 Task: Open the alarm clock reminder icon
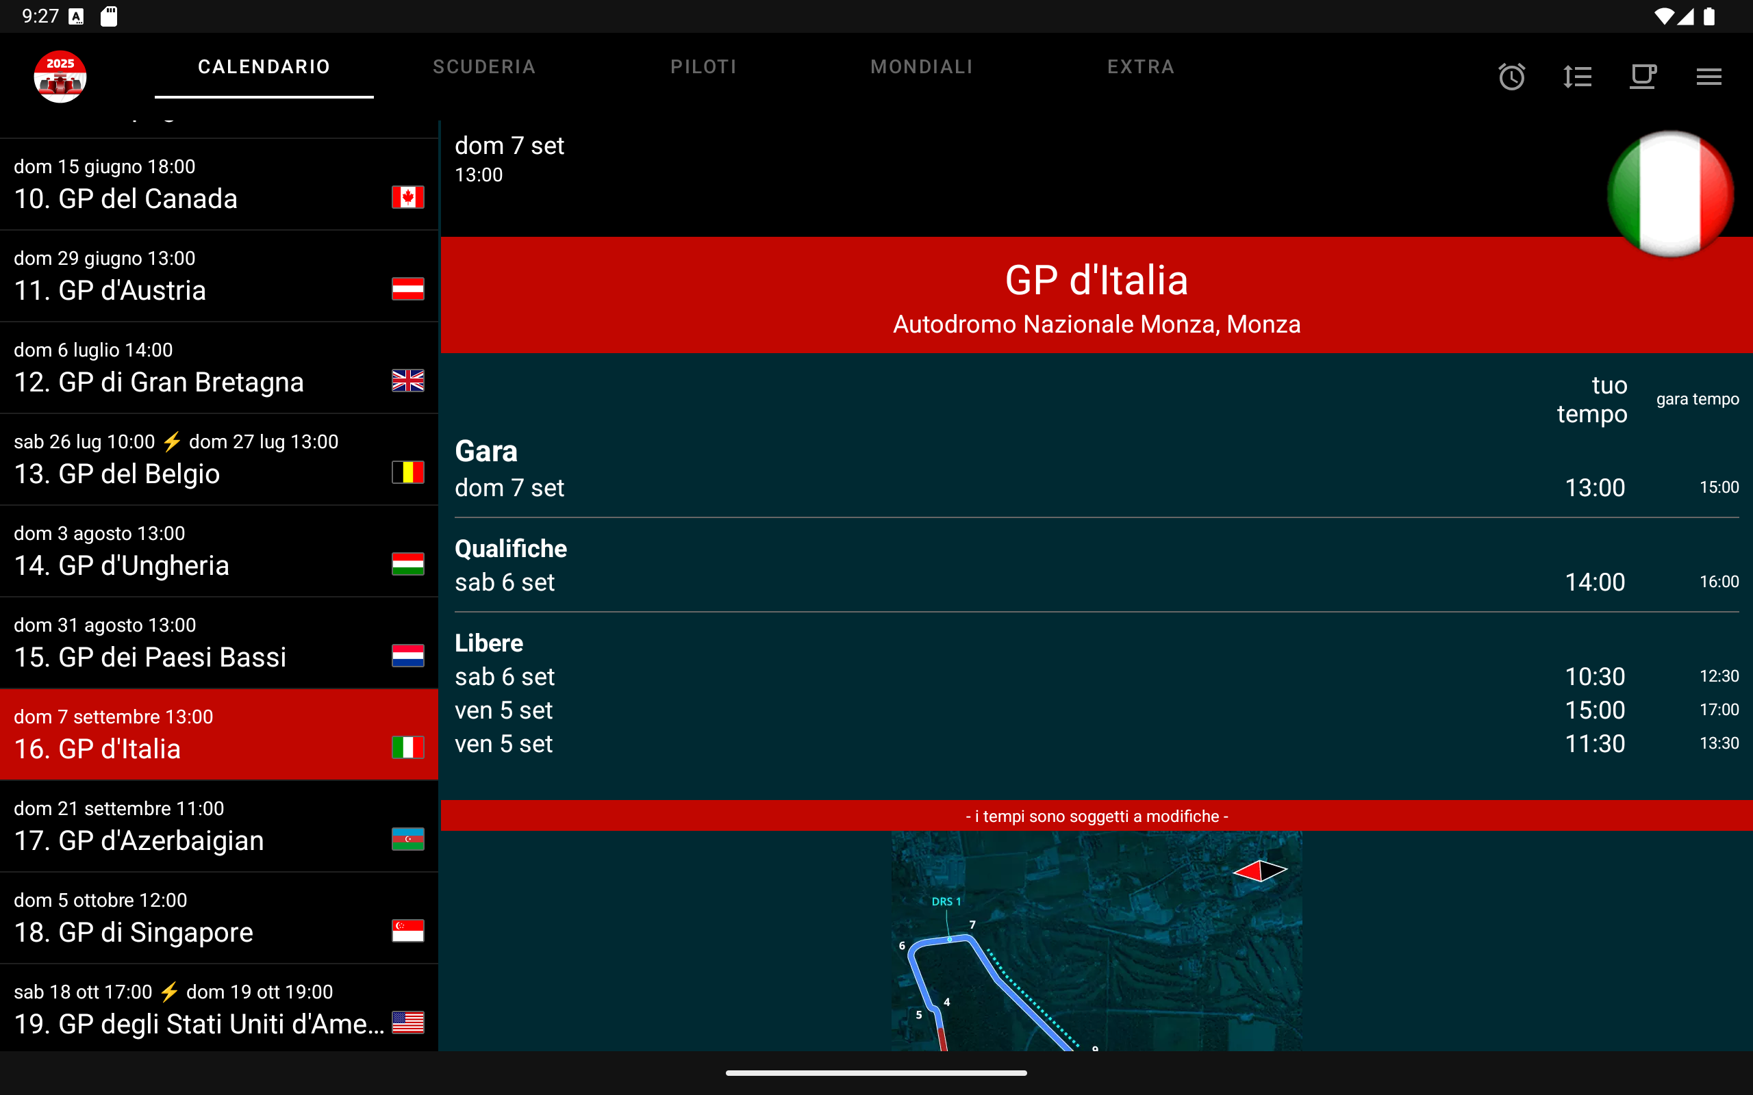pos(1511,77)
